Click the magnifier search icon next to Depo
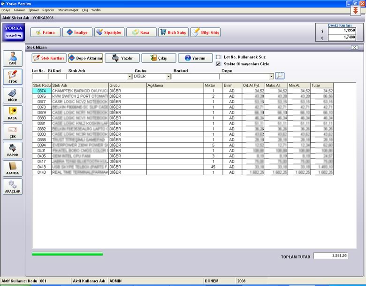The image size is (366, 286). 280,76
